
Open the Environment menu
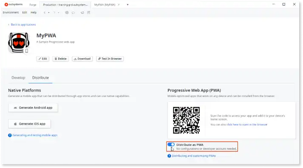click(11, 13)
